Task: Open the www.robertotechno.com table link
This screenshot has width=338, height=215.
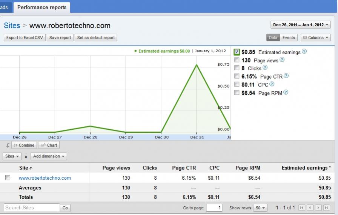Action: [x=45, y=178]
